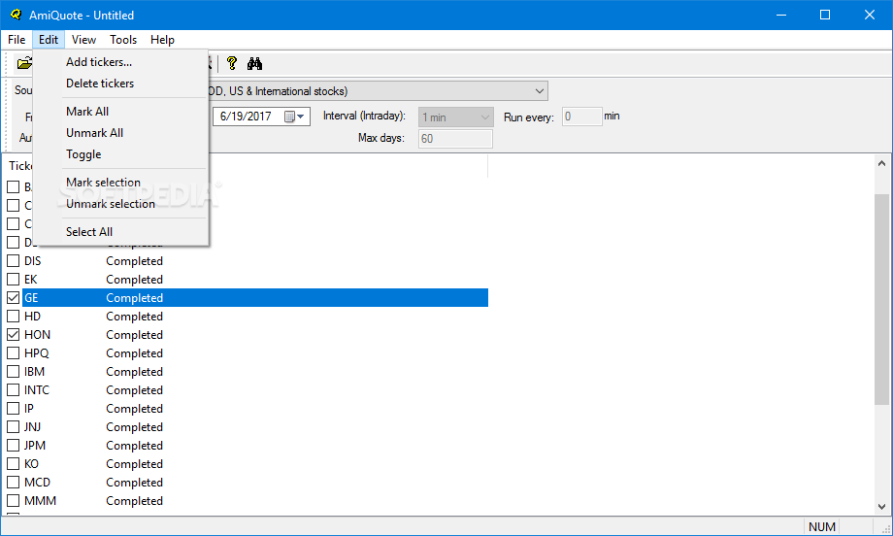This screenshot has height=536, width=893.
Task: Tick the MMM ticker checkbox
Action: click(x=13, y=501)
